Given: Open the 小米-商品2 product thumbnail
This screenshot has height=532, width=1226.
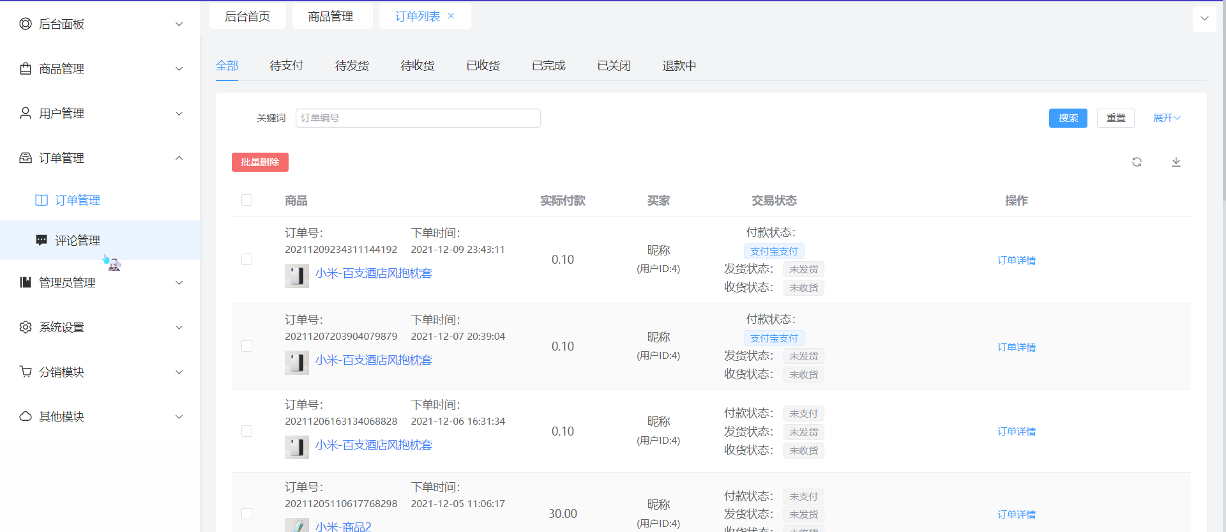Looking at the screenshot, I should 297,525.
